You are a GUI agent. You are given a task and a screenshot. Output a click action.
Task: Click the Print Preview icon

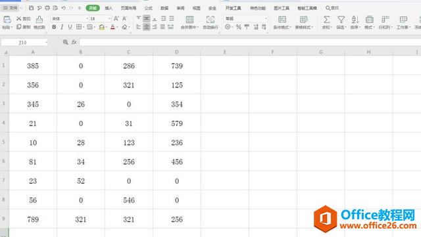pos(55,8)
